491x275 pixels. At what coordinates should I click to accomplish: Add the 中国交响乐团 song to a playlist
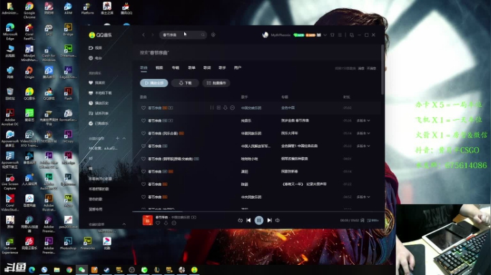click(219, 108)
